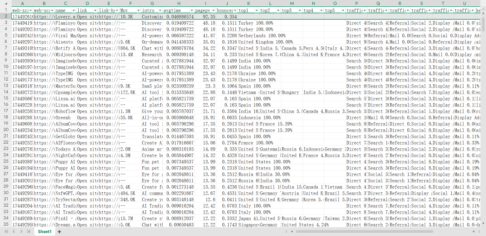The width and height of the screenshot is (486, 236).
Task: Select column C header
Action: (x=65, y=4)
